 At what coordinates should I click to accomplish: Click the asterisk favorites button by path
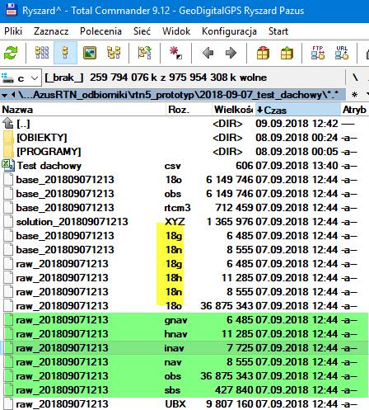354,95
